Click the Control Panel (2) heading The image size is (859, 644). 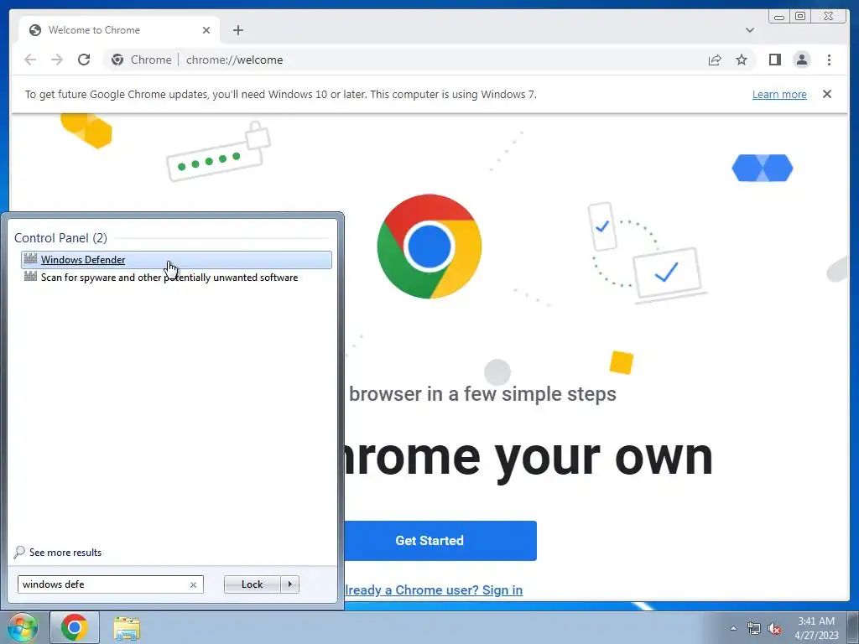coord(60,237)
